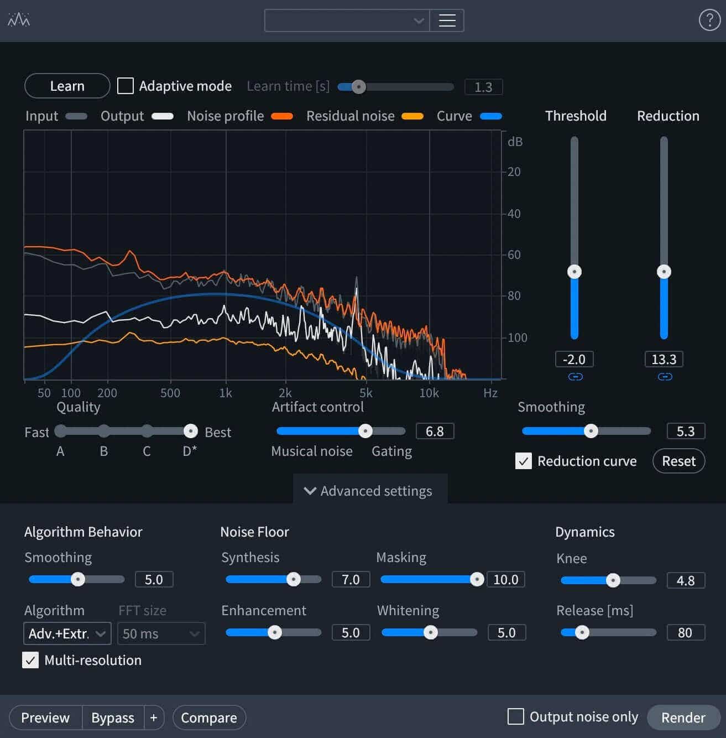Enable Output noise only checkbox
Screen dimensions: 726x738
[516, 716]
